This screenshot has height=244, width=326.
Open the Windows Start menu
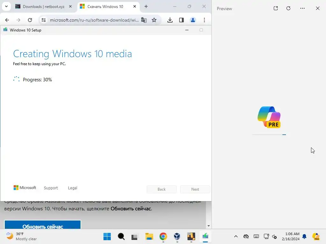tap(107, 236)
